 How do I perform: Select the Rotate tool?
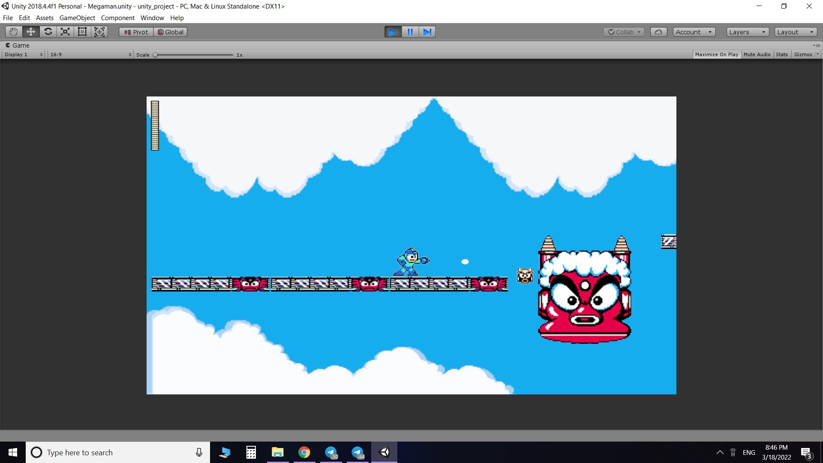[x=48, y=32]
